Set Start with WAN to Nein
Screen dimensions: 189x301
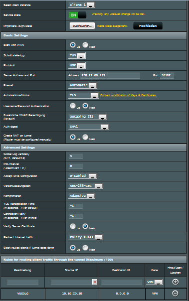click(x=85, y=45)
